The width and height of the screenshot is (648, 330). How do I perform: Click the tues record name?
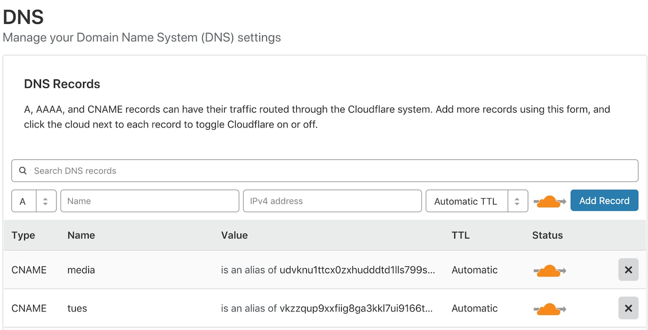pyautogui.click(x=77, y=308)
